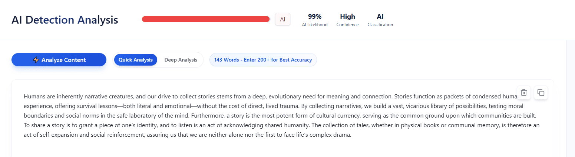Click the small AI badge beside red bar

282,20
